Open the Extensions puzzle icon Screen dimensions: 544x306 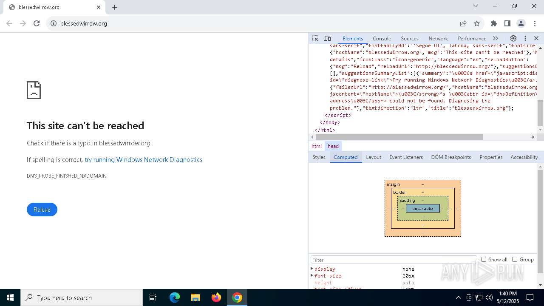pos(494,23)
